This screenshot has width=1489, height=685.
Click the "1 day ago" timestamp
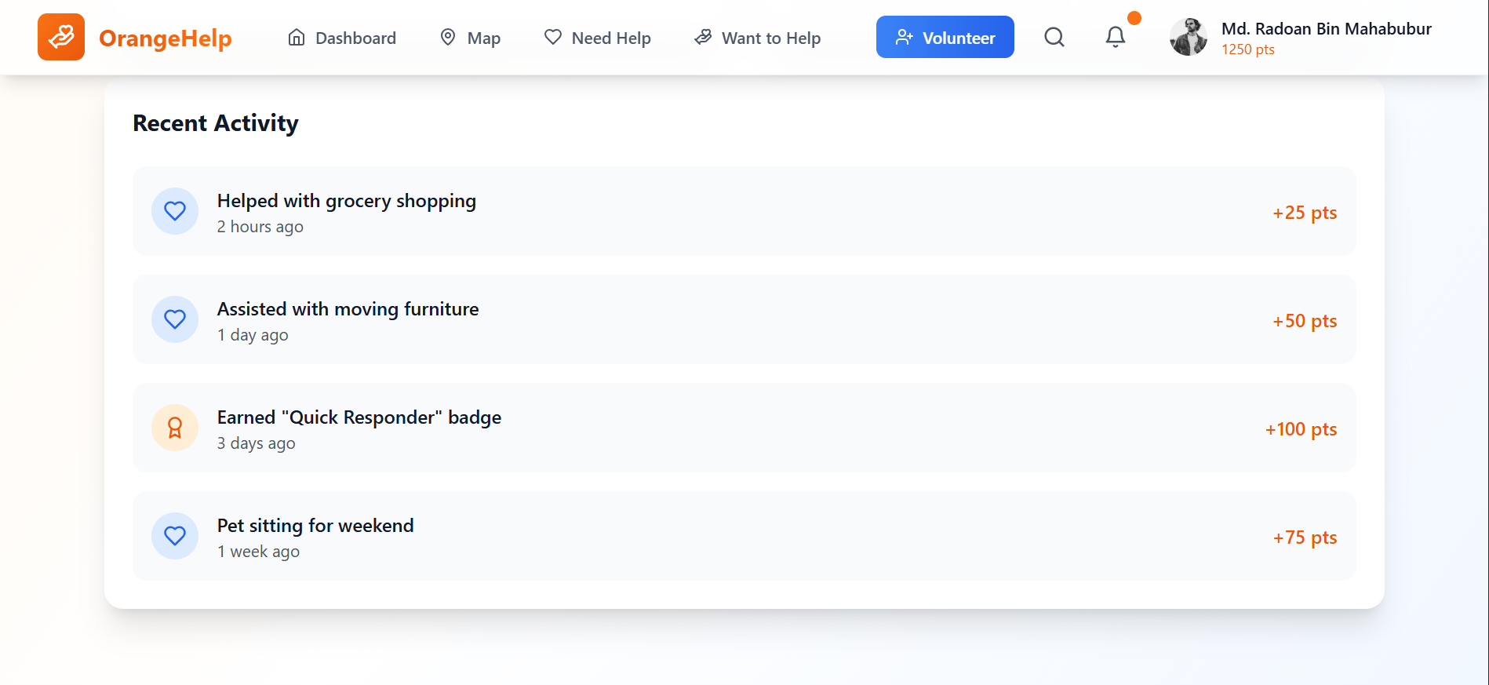tap(253, 335)
